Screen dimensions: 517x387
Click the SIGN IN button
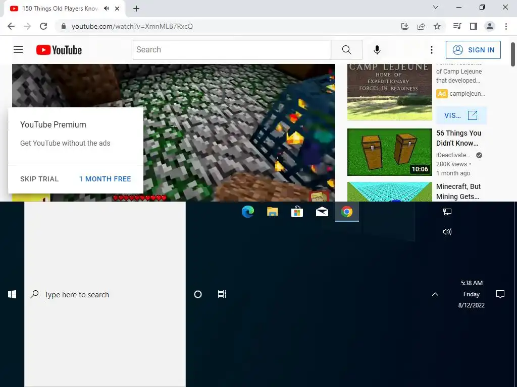tap(473, 50)
